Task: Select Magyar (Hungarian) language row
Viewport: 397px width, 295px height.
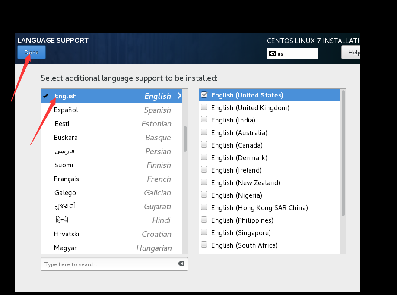Action: tap(111, 248)
